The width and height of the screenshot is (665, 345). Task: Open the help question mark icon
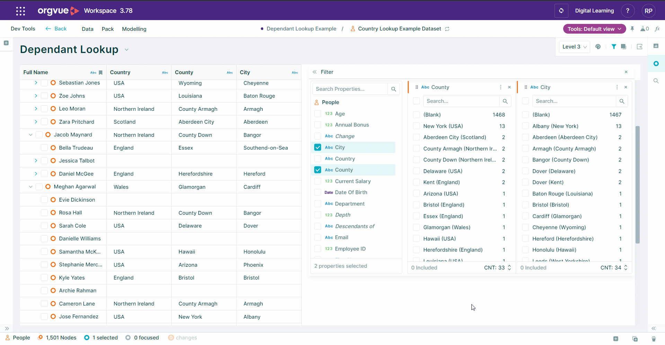point(628,11)
